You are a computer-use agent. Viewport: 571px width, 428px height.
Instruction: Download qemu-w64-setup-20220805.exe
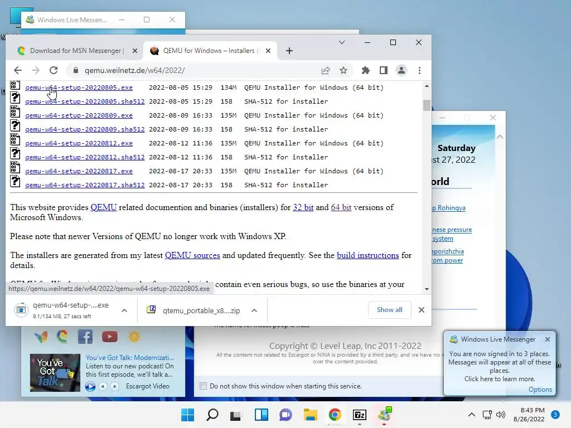pos(79,87)
